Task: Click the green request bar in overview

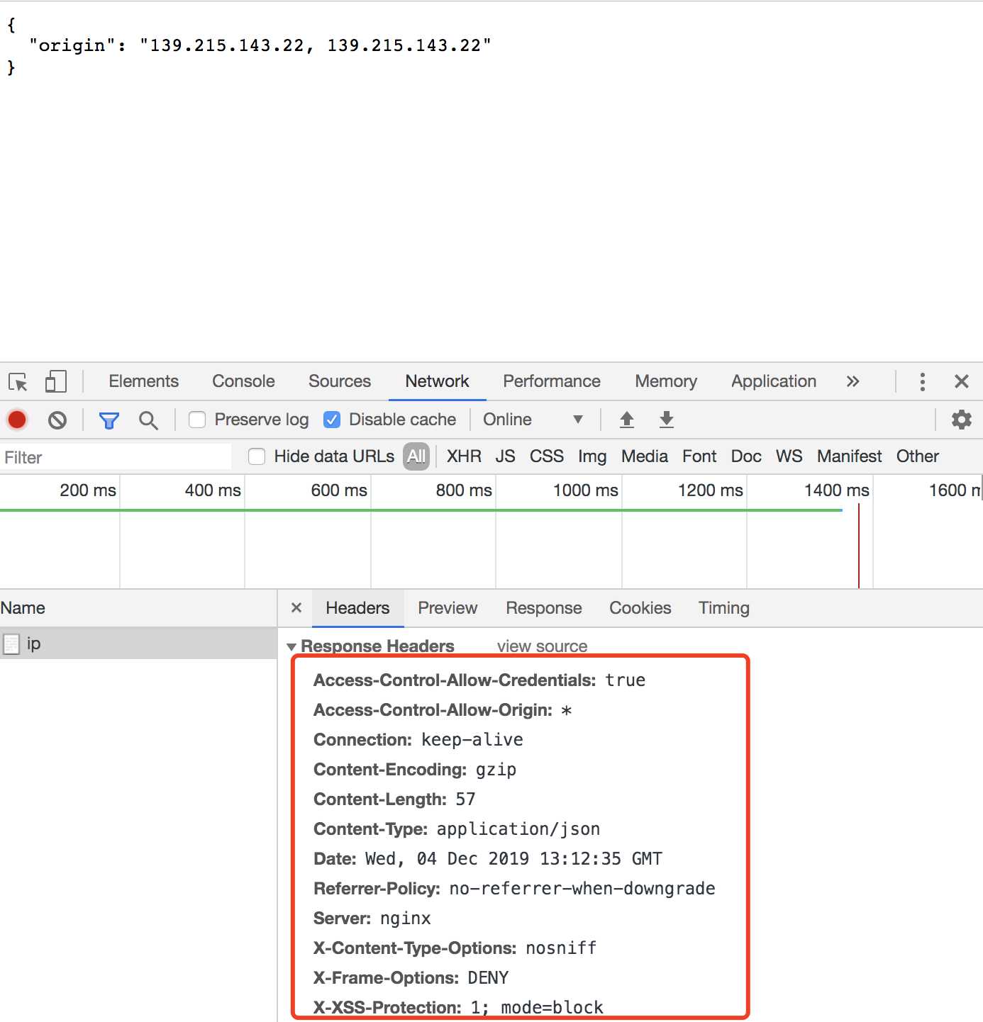Action: (x=421, y=510)
